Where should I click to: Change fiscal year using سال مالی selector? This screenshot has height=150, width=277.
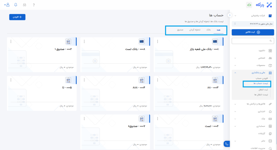253,24
